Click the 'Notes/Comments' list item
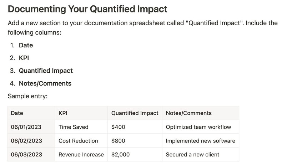282x165 pixels. coord(45,83)
